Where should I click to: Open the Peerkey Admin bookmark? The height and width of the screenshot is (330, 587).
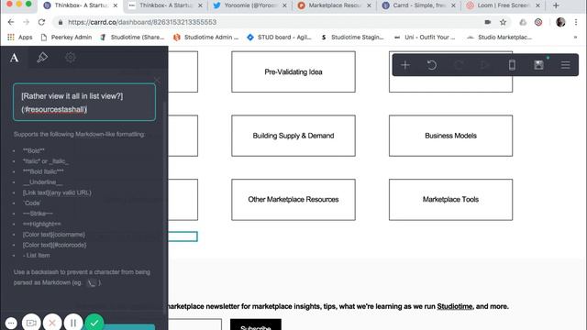click(x=66, y=37)
